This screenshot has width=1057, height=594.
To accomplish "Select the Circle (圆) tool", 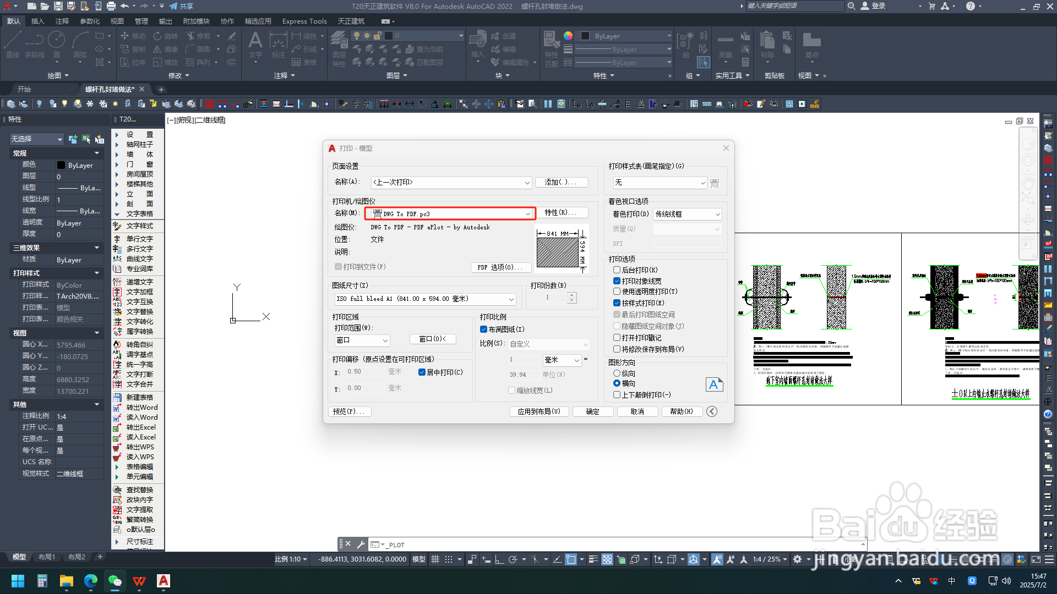I will coord(56,44).
